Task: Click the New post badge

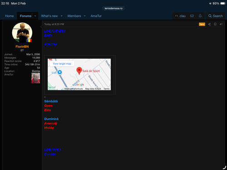Action: [202, 24]
